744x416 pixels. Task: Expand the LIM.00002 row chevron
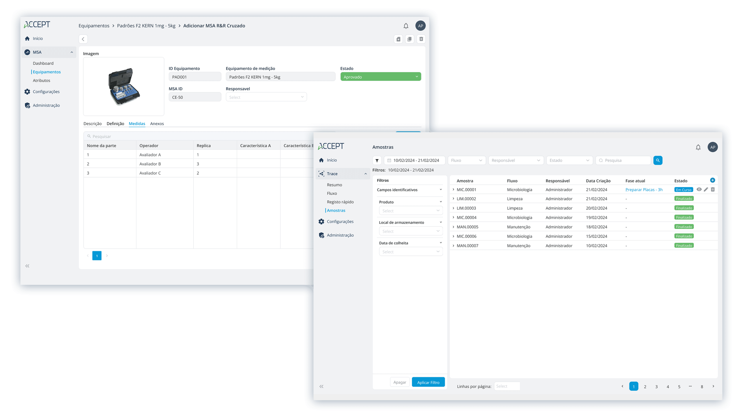tap(453, 199)
